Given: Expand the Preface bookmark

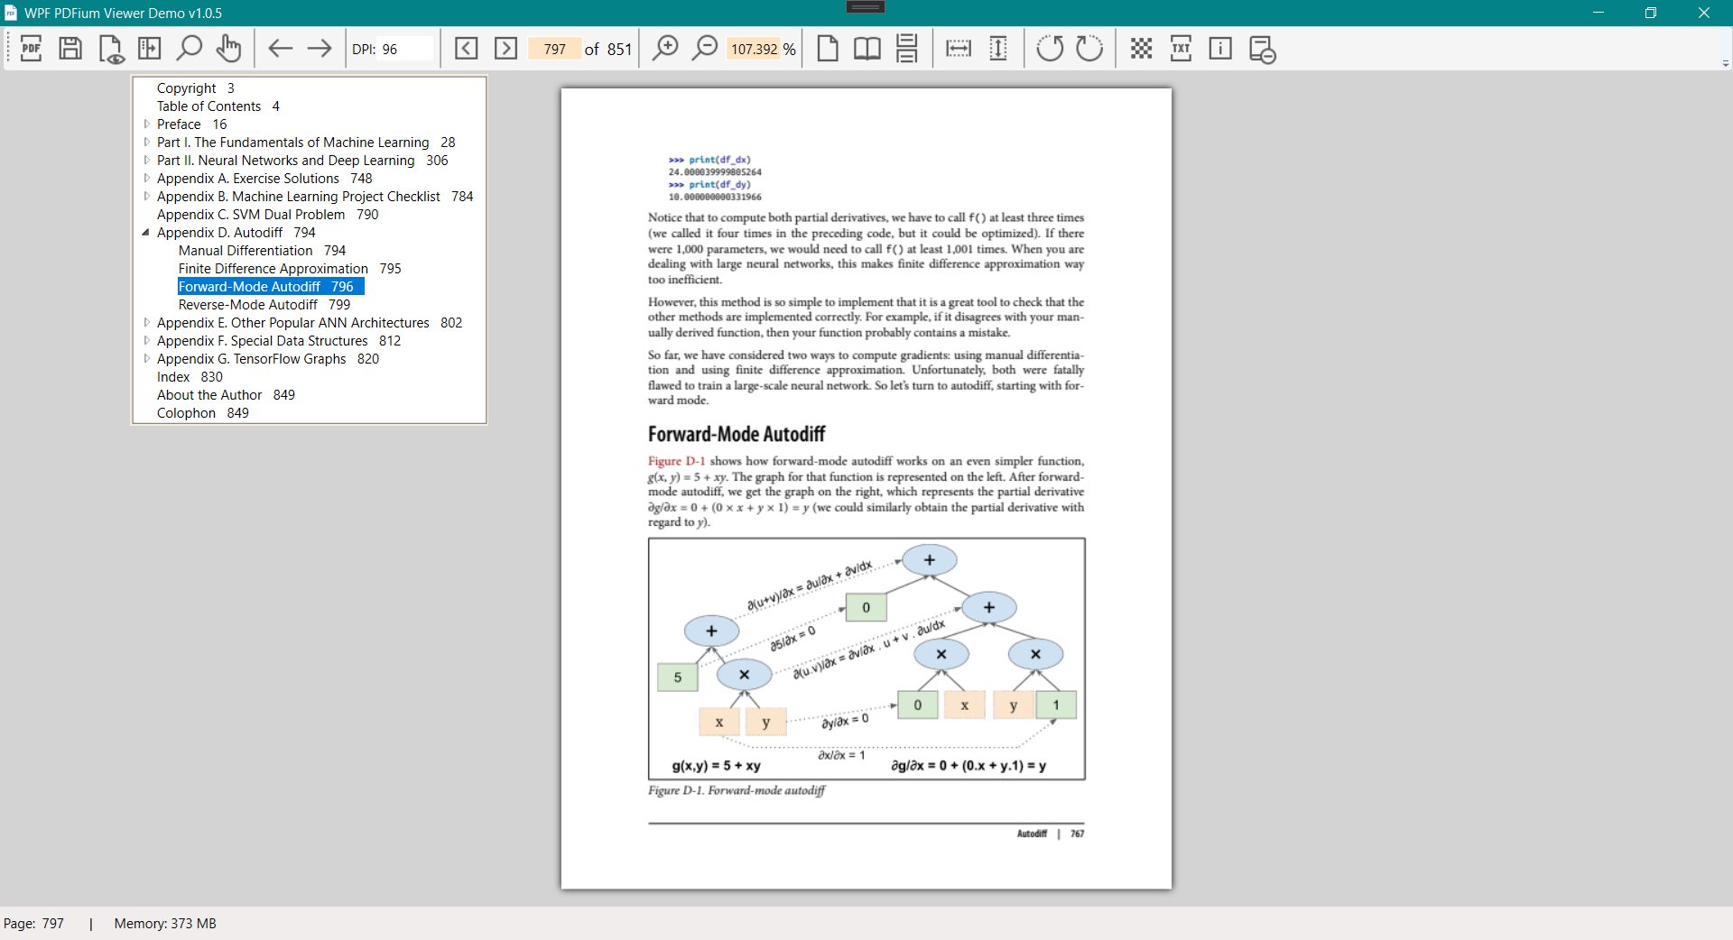Looking at the screenshot, I should tap(146, 124).
